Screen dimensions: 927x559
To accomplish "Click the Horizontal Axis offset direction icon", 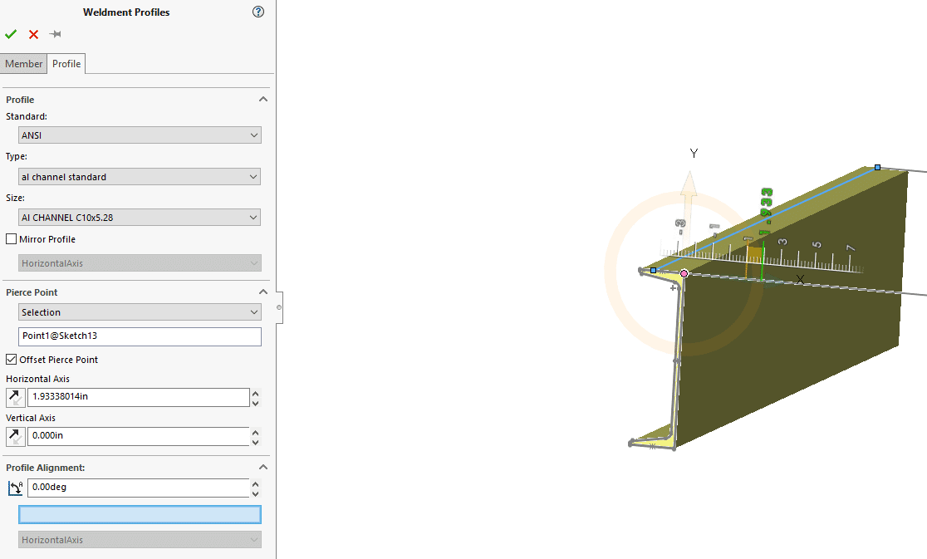I will click(x=15, y=397).
